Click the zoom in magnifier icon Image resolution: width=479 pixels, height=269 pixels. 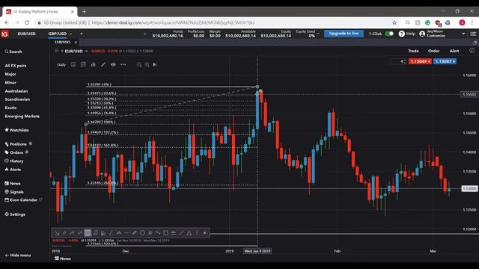click(x=147, y=65)
